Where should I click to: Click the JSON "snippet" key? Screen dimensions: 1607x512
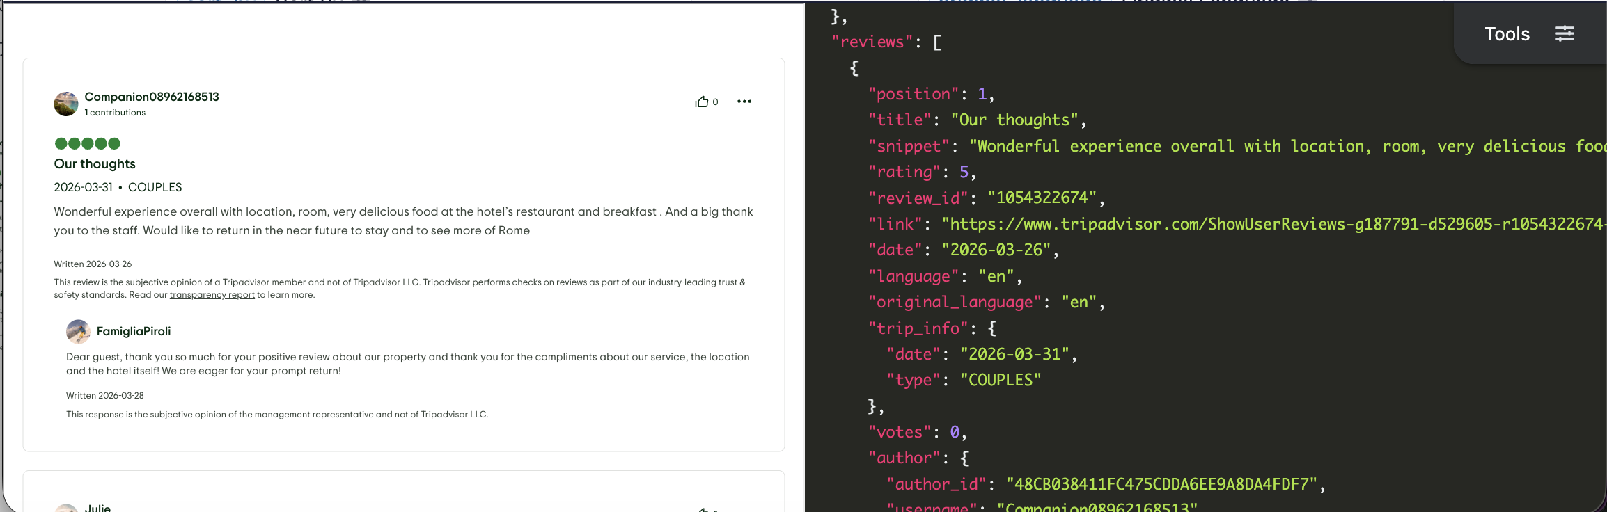tap(909, 146)
